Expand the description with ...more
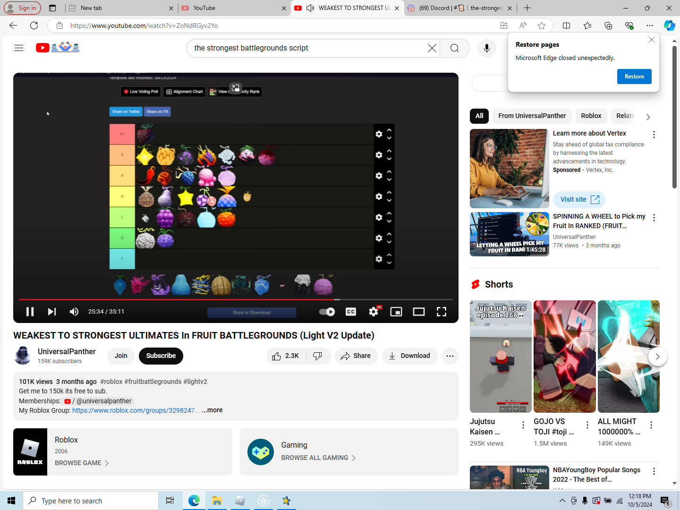 click(x=212, y=410)
